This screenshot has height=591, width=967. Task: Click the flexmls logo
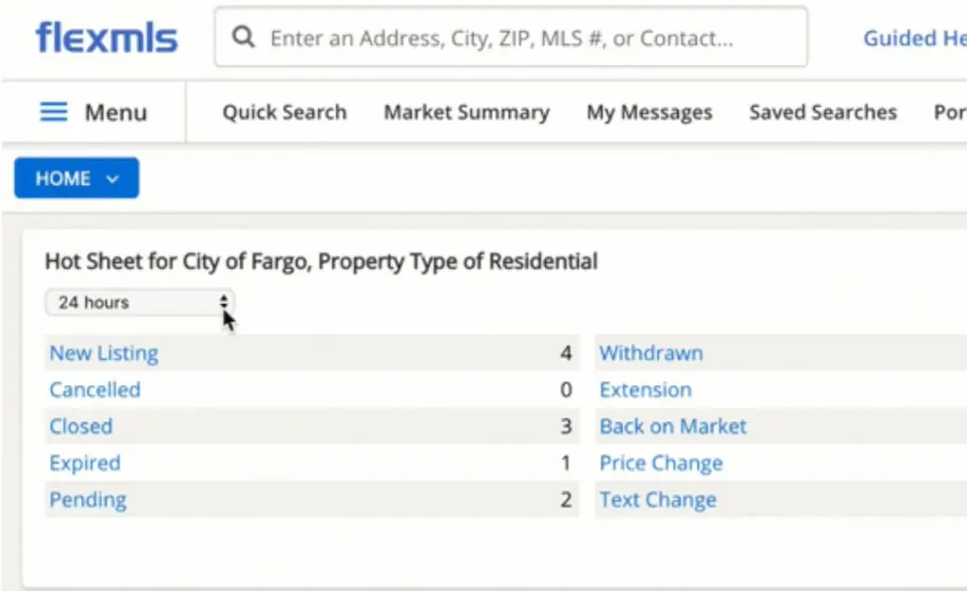[x=106, y=38]
